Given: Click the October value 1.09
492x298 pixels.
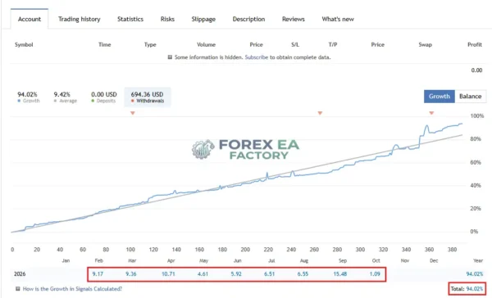Looking at the screenshot, I should pyautogui.click(x=375, y=274).
